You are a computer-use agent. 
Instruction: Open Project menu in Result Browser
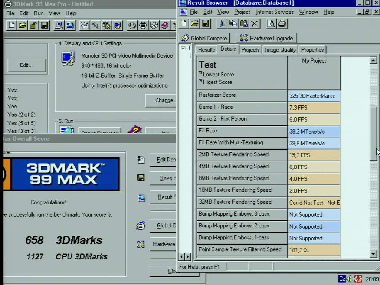tap(242, 12)
